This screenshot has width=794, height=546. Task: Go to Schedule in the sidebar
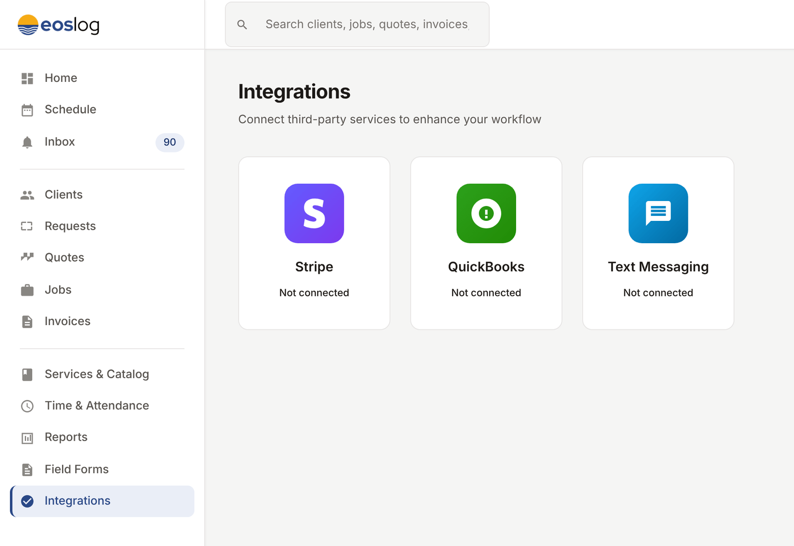point(102,109)
